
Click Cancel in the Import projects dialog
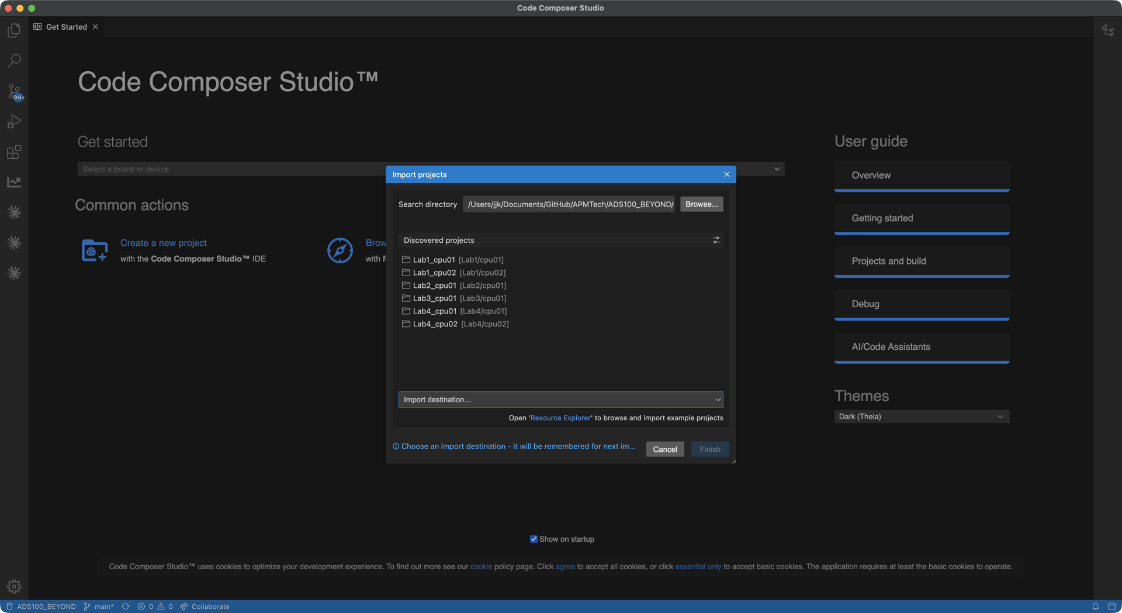click(x=664, y=449)
